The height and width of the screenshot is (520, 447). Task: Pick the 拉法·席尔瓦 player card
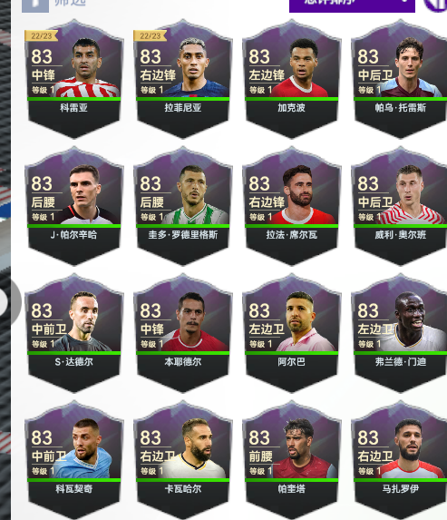pos(292,206)
